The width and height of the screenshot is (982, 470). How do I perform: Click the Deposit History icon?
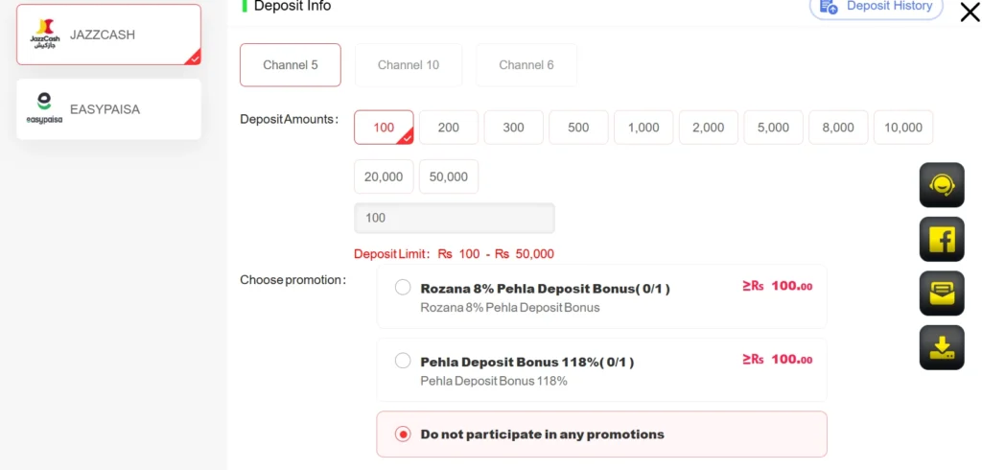pyautogui.click(x=829, y=7)
